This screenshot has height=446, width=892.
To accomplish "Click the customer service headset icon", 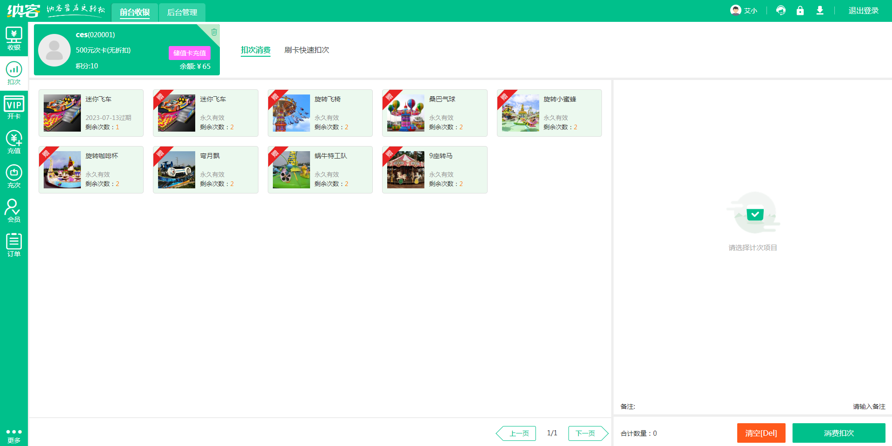I will click(781, 10).
